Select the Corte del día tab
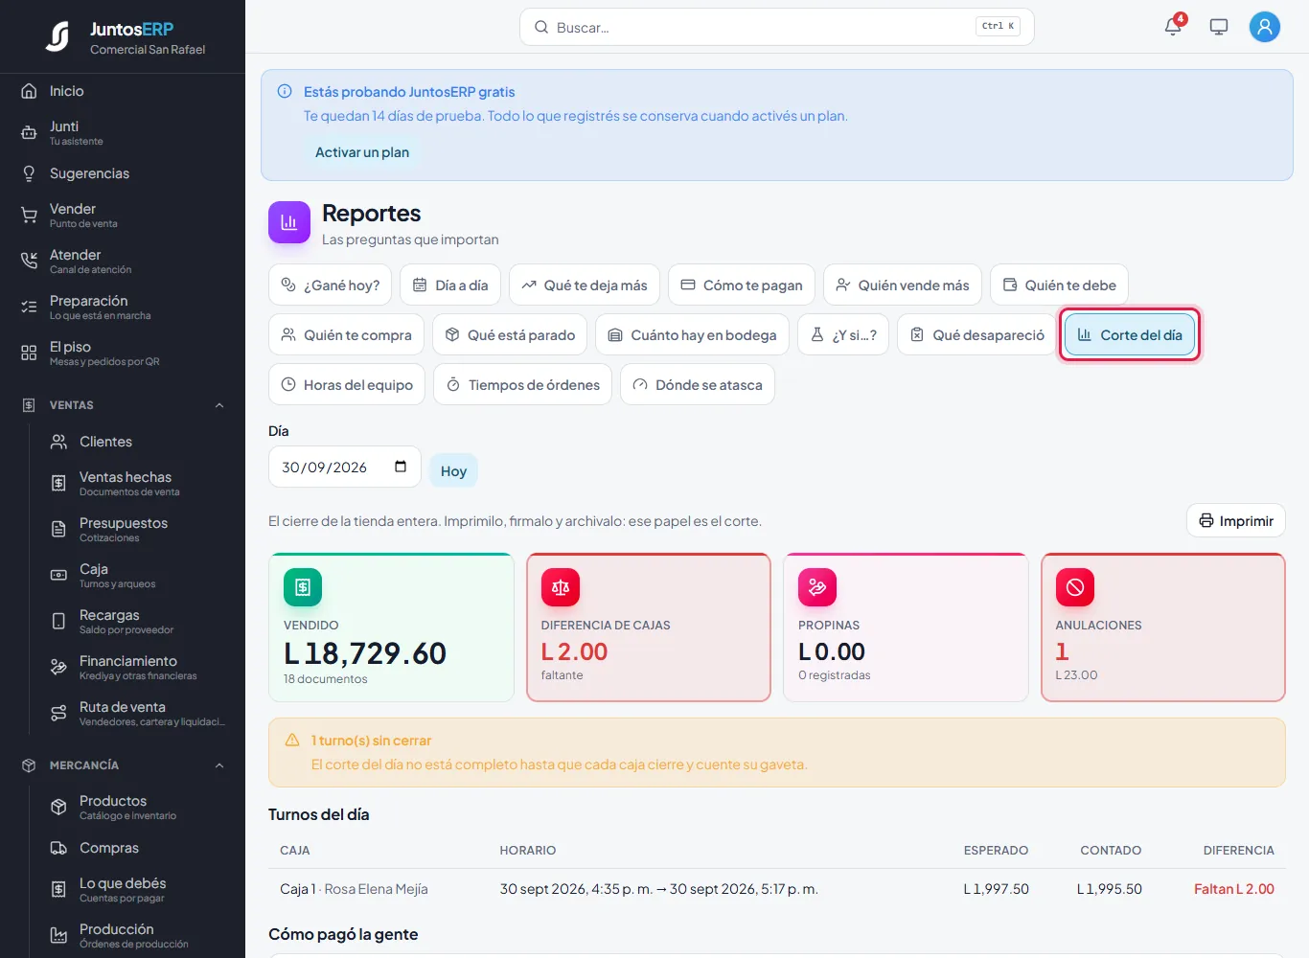This screenshot has width=1309, height=958. [1130, 334]
